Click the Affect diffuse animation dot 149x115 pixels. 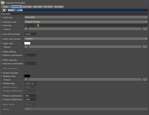pos(2,52)
